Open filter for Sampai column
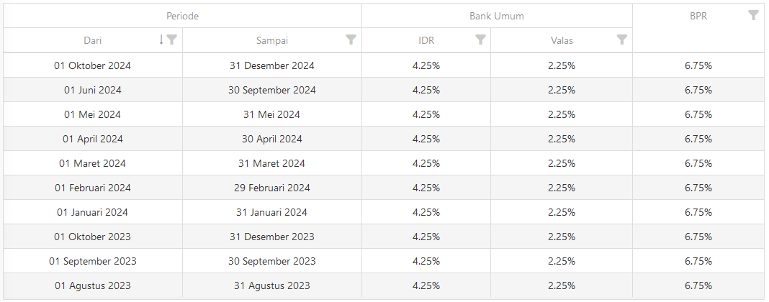Viewport: 769px width, 302px height. (351, 40)
